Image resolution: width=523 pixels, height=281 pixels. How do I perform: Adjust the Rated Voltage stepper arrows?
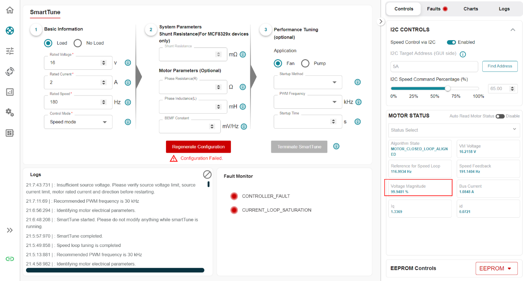pos(103,63)
